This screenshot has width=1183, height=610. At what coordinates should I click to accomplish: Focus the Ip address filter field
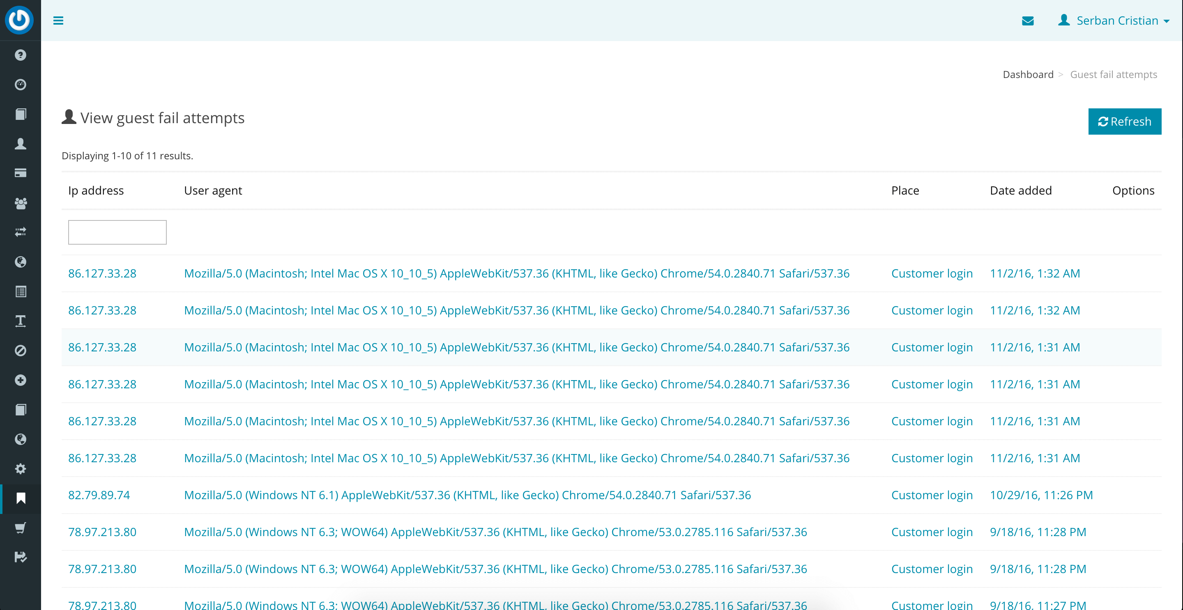coord(117,232)
